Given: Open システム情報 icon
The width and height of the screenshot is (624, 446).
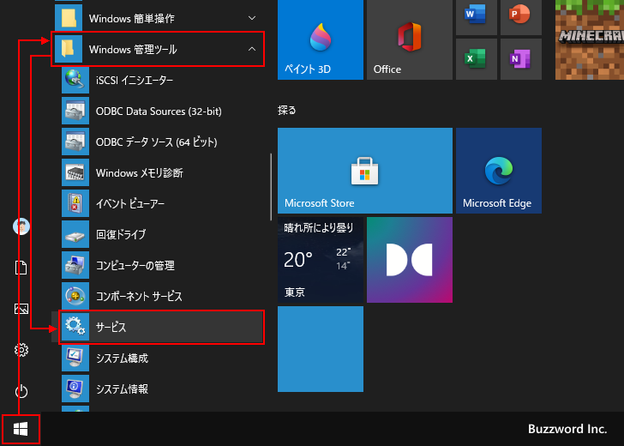Looking at the screenshot, I should point(75,389).
